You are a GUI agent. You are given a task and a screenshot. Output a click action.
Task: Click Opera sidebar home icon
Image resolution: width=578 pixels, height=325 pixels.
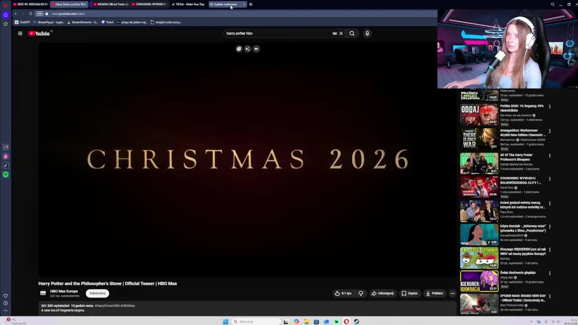(x=5, y=15)
